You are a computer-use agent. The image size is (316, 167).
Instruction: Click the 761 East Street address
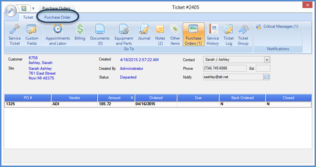(x=42, y=74)
